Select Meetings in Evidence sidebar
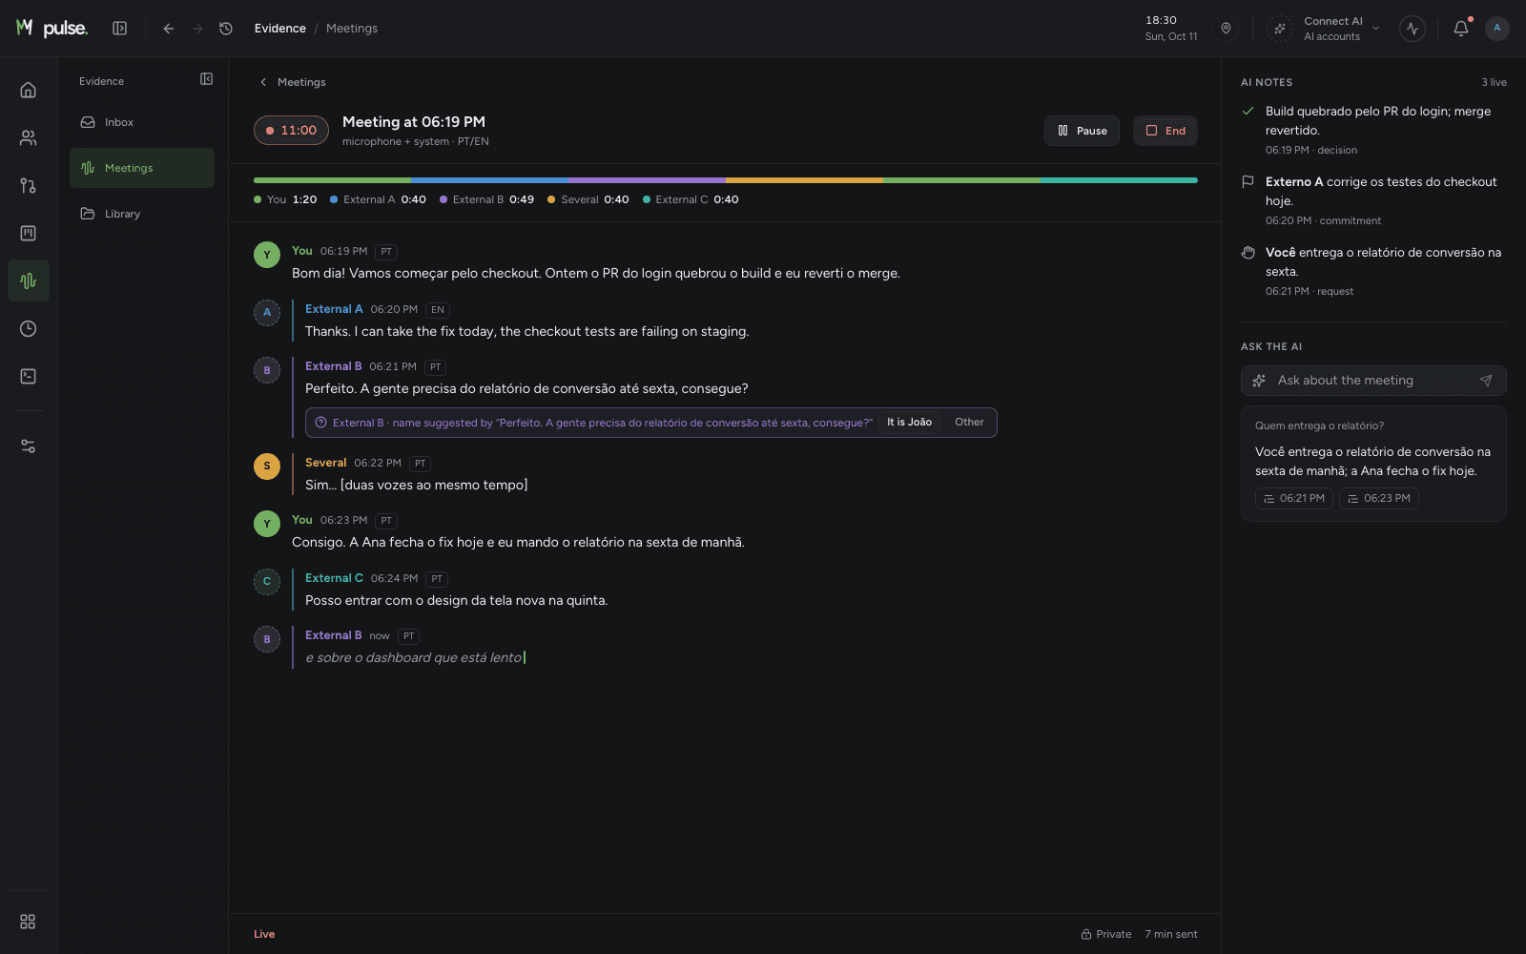This screenshot has width=1526, height=954. pos(142,168)
